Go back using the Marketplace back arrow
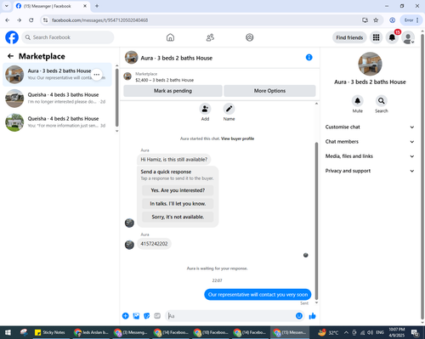 [10, 56]
